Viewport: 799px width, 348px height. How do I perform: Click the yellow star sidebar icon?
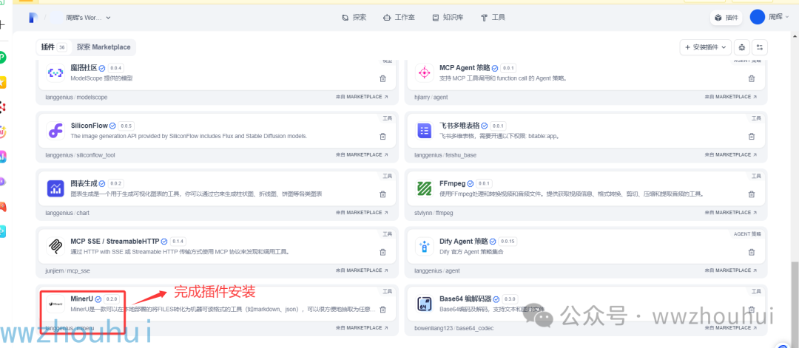click(2, 82)
